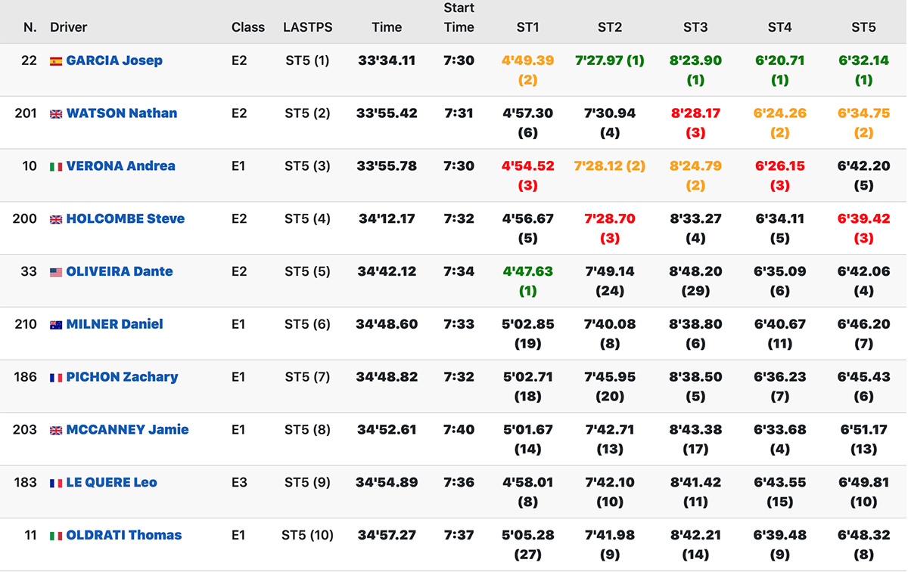Click total time 34'48.60

[387, 324]
